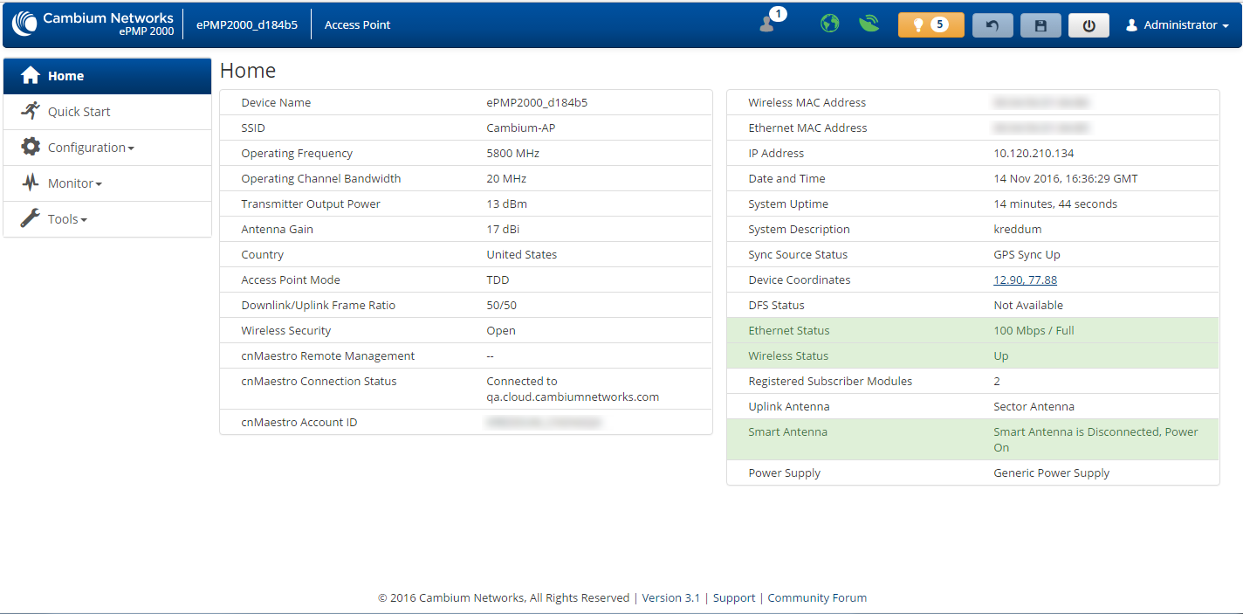Click the logged-in users icon with badge

point(769,24)
